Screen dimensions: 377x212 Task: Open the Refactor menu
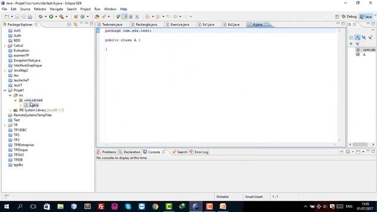click(40, 9)
